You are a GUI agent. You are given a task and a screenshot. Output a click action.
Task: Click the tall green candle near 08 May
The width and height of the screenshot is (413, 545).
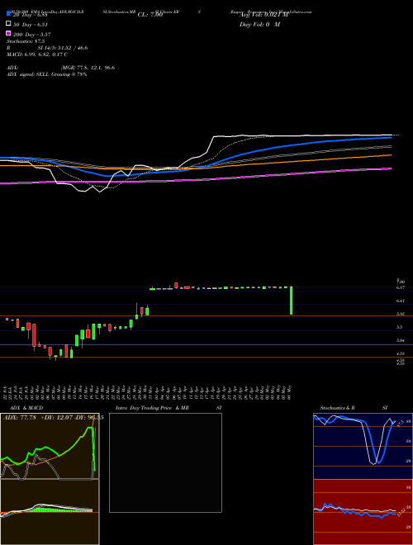pyautogui.click(x=291, y=301)
